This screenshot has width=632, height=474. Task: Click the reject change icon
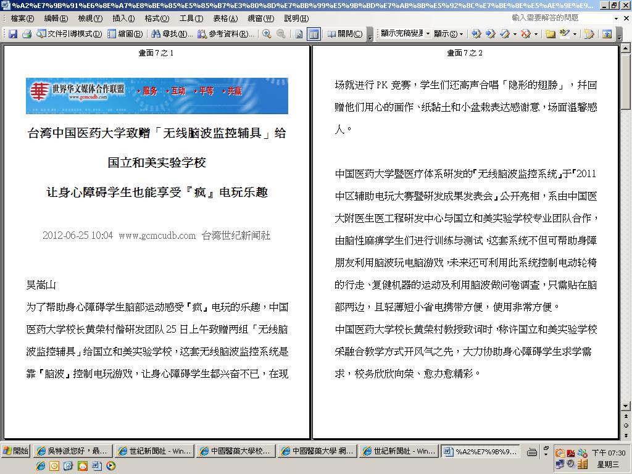point(525,34)
